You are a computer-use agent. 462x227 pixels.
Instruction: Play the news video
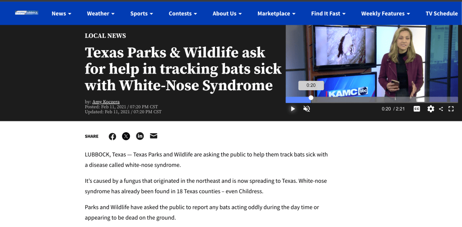pyautogui.click(x=293, y=109)
